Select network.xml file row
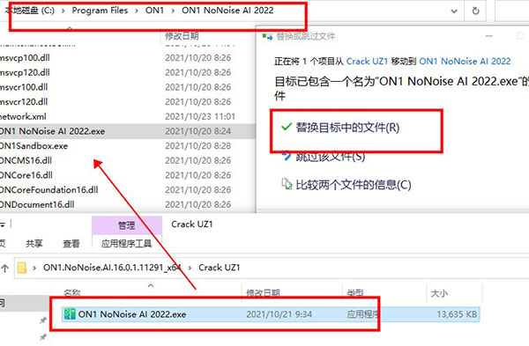The height and width of the screenshot is (346, 529). click(x=128, y=116)
